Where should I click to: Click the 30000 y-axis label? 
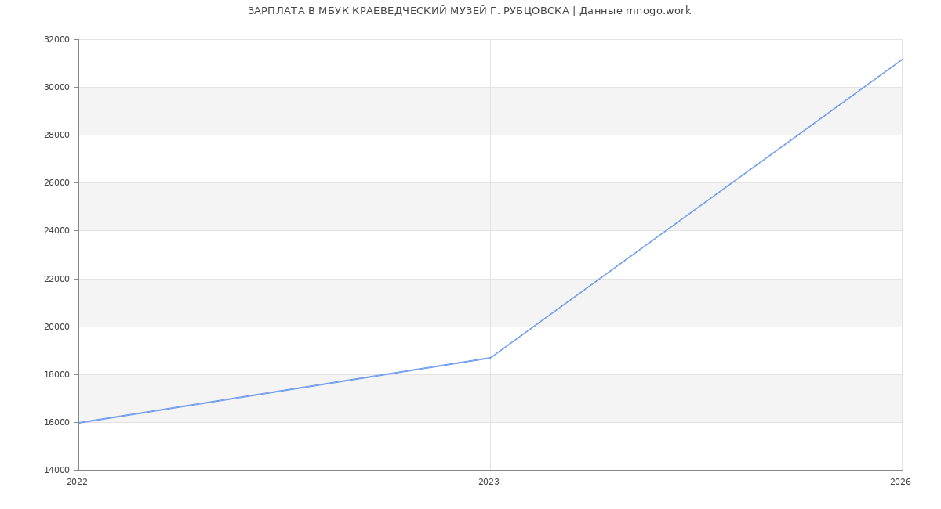(x=56, y=88)
